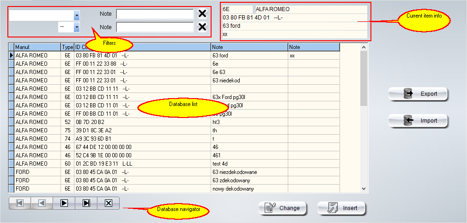Click 'ALFA ROMEO' in current item info
The image size is (467, 223).
[273, 9]
